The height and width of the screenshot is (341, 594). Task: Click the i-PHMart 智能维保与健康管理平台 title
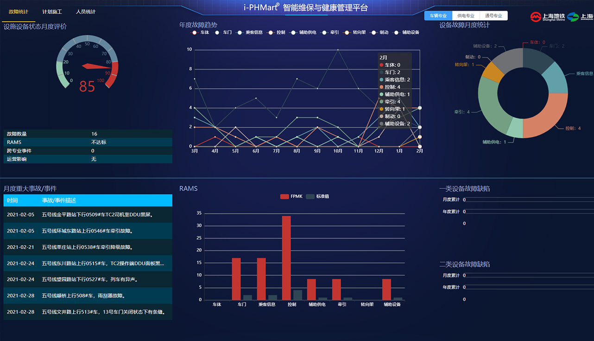[306, 7]
